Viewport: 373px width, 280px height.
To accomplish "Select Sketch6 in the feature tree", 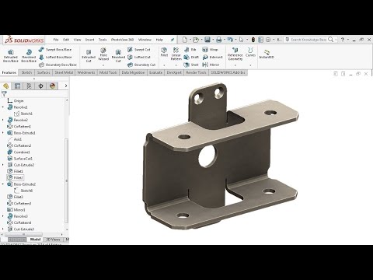I will coord(23,191).
